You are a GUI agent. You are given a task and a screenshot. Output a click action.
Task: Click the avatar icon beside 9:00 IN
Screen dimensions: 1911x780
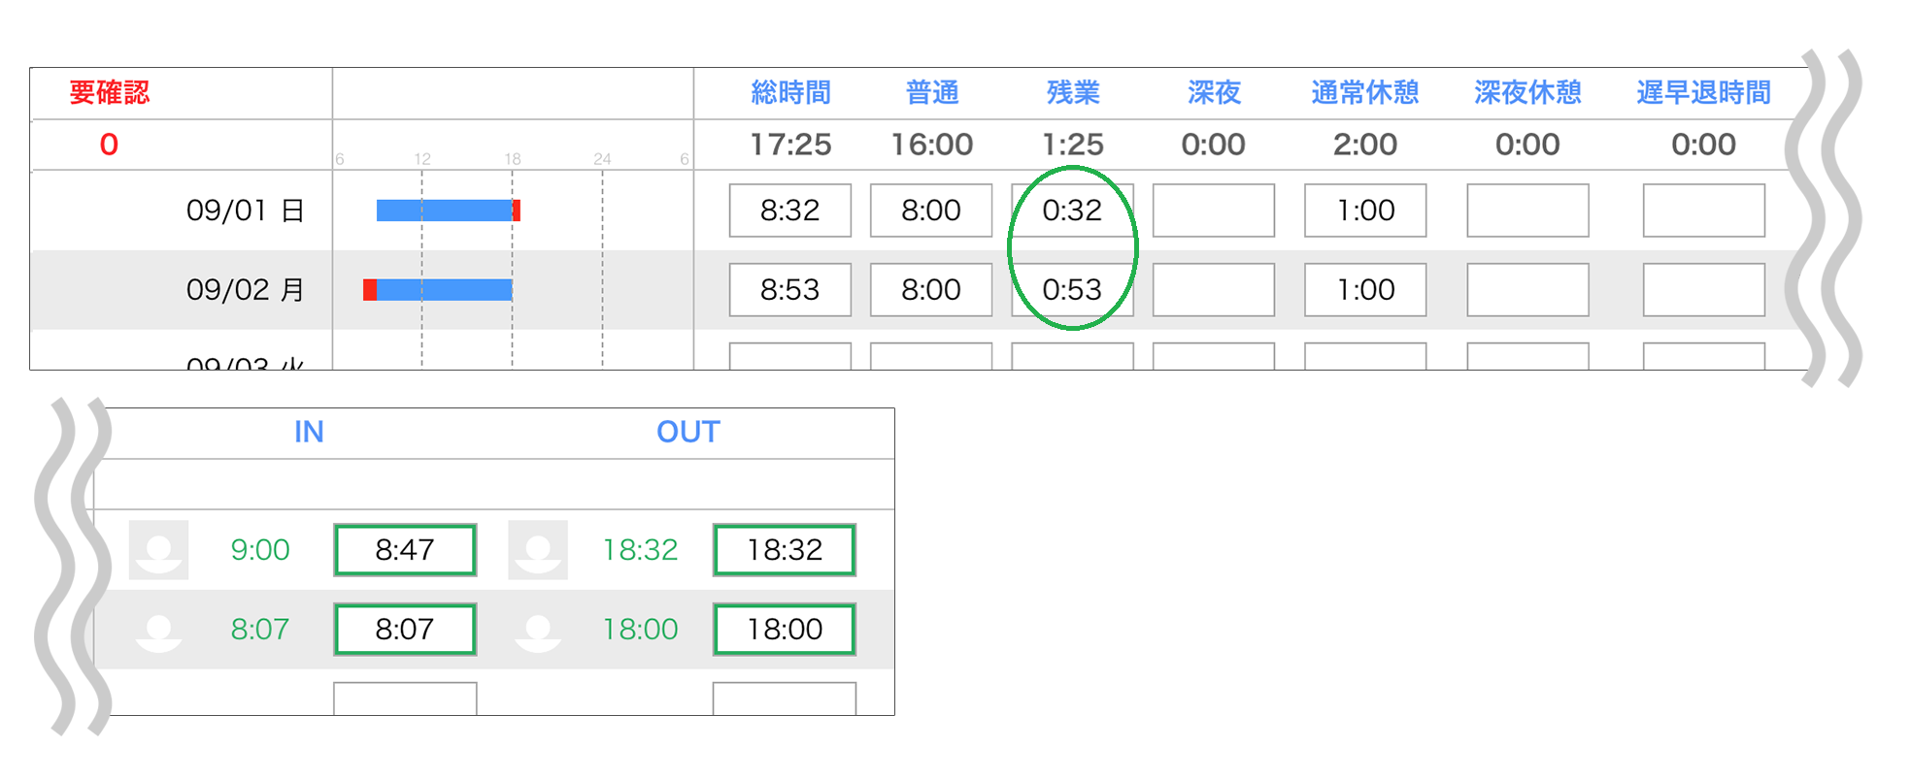[158, 550]
